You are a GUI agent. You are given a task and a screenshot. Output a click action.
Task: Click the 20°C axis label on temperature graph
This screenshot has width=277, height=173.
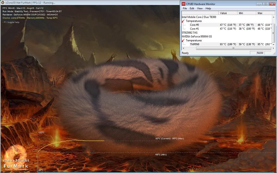click(x=41, y=170)
